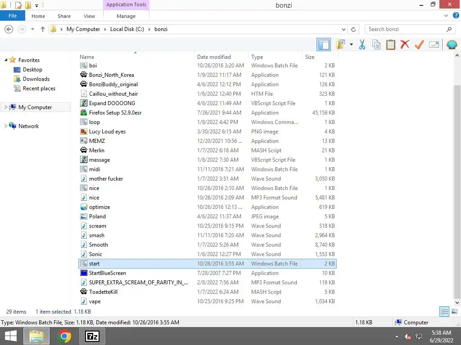Viewport: 461px width, 345px height.
Task: Select Network in navigation pane
Action: click(x=28, y=126)
